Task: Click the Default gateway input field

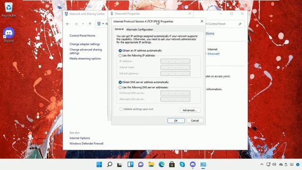Action: pos(175,74)
